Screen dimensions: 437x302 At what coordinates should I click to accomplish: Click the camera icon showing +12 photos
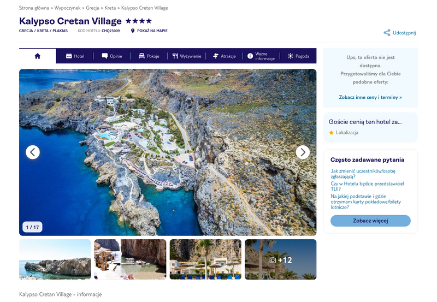[273, 260]
